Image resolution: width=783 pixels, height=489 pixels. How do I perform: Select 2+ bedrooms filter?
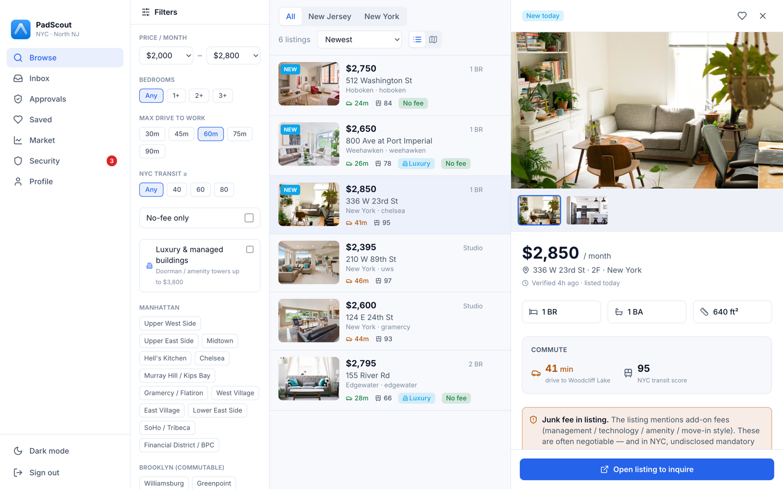(199, 96)
